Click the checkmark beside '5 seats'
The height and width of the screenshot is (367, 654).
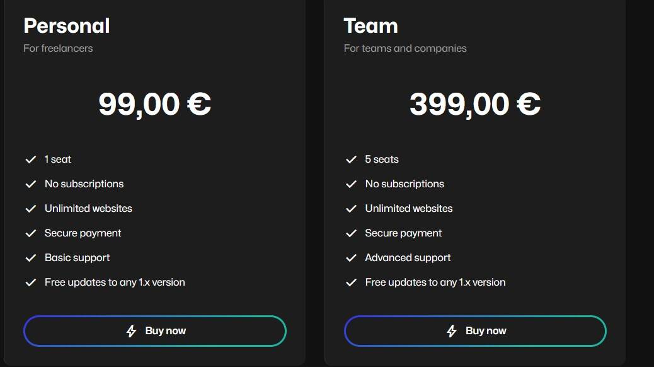(x=351, y=159)
